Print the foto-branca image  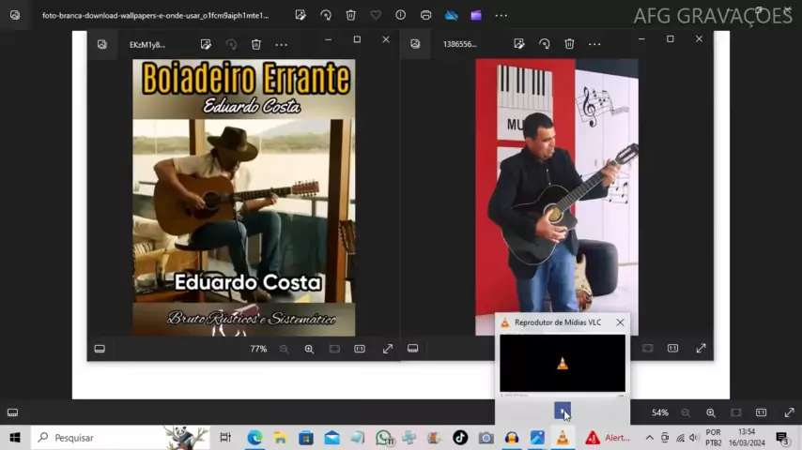pyautogui.click(x=425, y=15)
